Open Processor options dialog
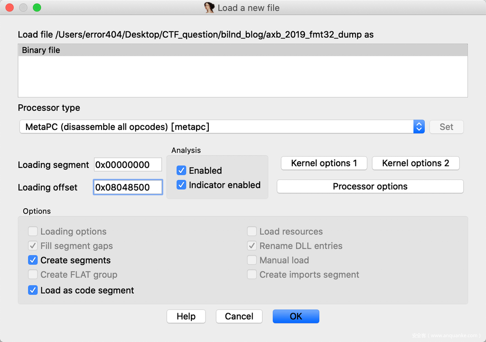 click(370, 186)
